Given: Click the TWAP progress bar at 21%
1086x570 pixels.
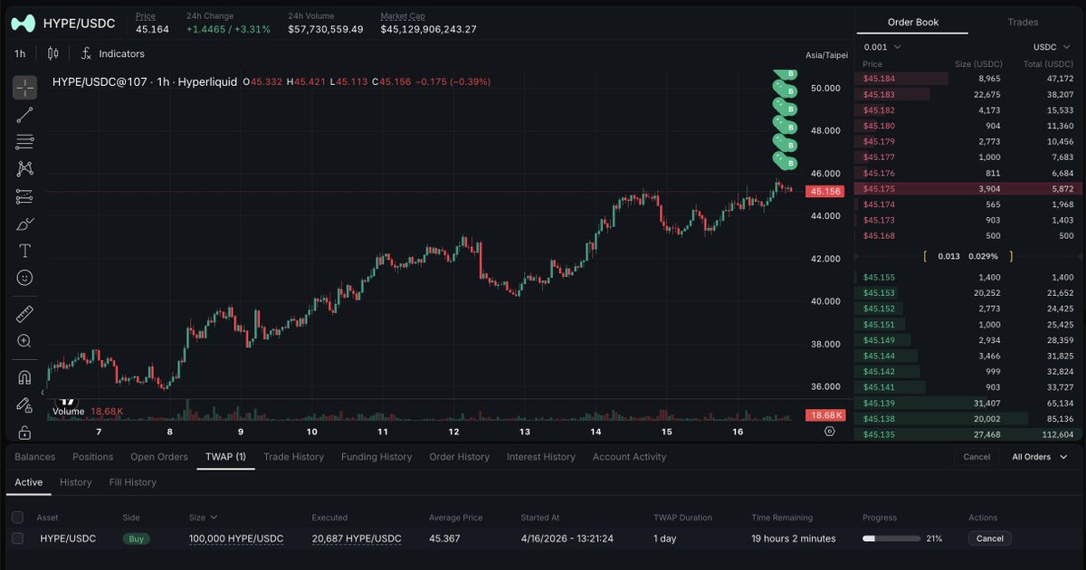Looking at the screenshot, I should pos(890,538).
